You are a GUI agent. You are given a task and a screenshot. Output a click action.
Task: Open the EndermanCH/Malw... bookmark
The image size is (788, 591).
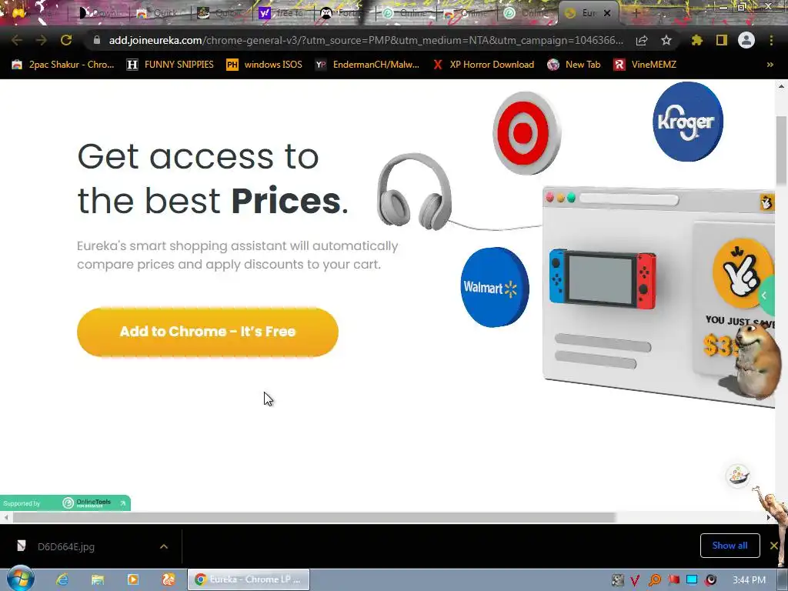(x=367, y=65)
